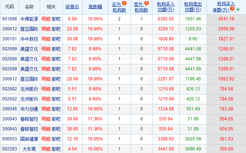Open 明细 for 大东南
Image resolution: width=246 pixels, height=153 pixels.
click(46, 149)
